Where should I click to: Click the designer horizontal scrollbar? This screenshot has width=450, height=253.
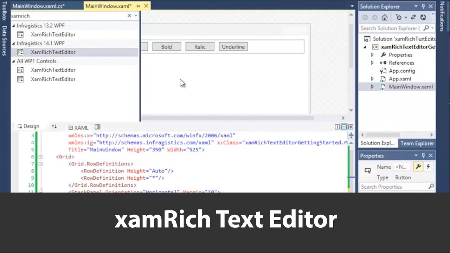tap(227, 118)
